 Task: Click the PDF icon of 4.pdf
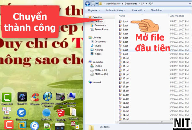[120, 33]
